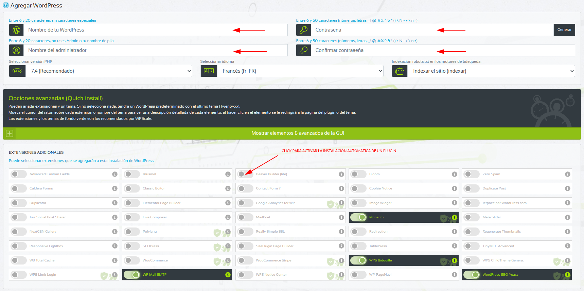The height and width of the screenshot is (291, 584).
Task: Turn off the WordPress SEO Yoast toggle
Action: click(472, 275)
